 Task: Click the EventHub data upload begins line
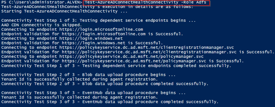coord(93,93)
